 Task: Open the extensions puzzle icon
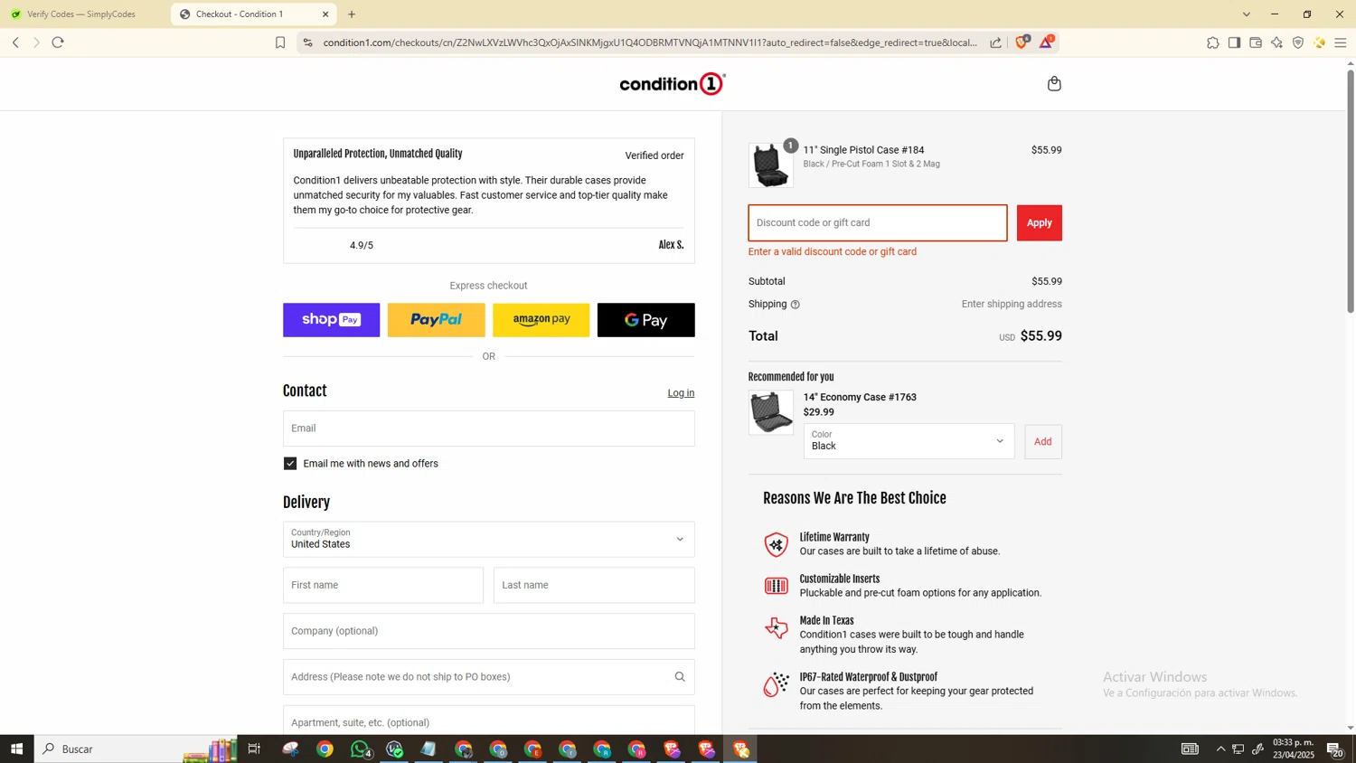[1213, 42]
